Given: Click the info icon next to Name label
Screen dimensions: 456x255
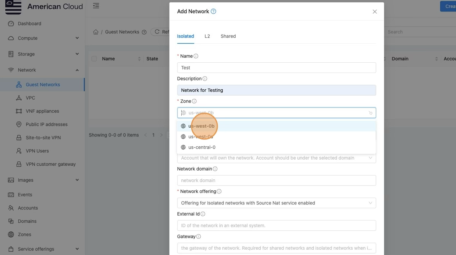Looking at the screenshot, I should coord(196,56).
